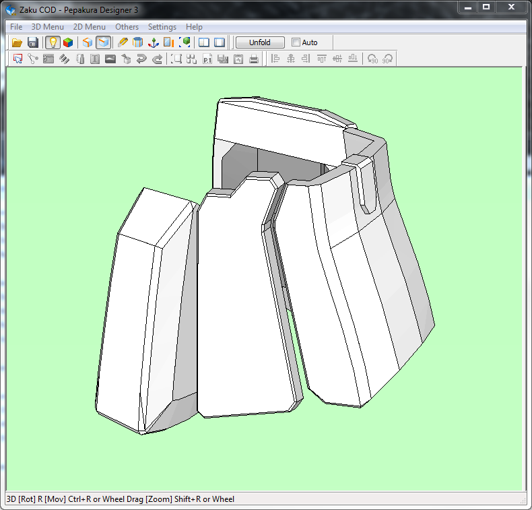Click the select arrow tool icon

coord(18,59)
